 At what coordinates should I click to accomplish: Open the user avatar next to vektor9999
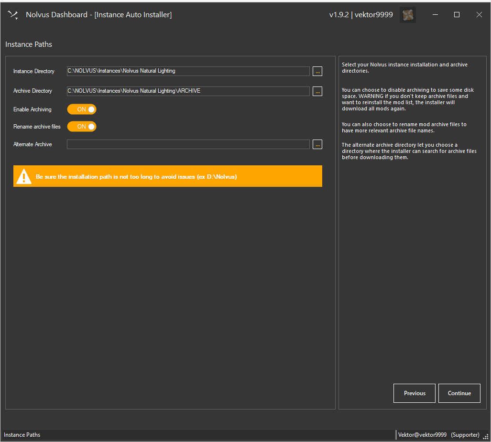[x=408, y=15]
